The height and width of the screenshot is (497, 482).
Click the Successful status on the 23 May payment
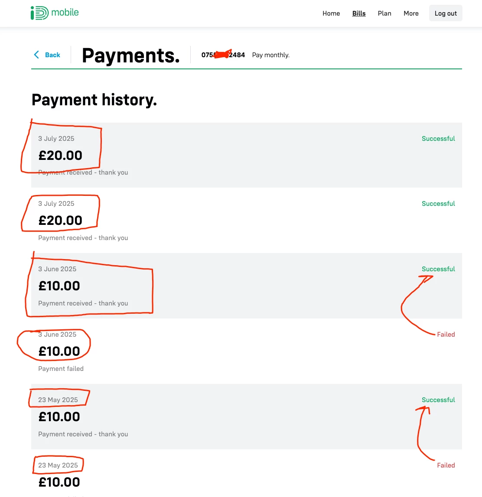click(438, 400)
